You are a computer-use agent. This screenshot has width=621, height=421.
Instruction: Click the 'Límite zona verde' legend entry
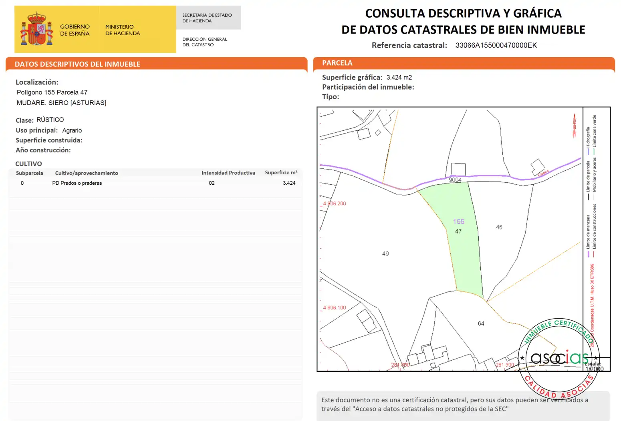pos(595,134)
